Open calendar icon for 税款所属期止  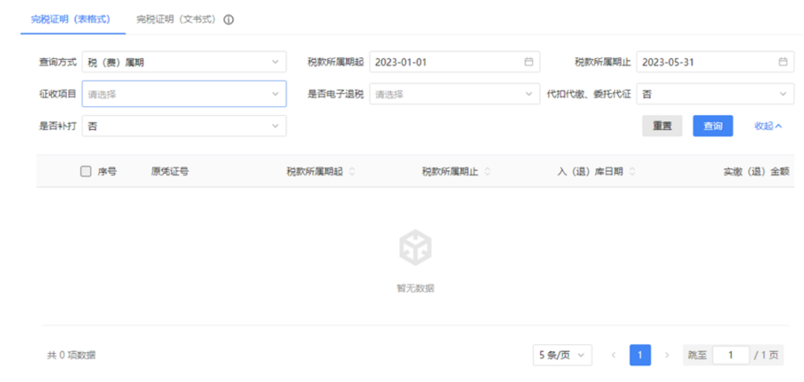coord(783,62)
